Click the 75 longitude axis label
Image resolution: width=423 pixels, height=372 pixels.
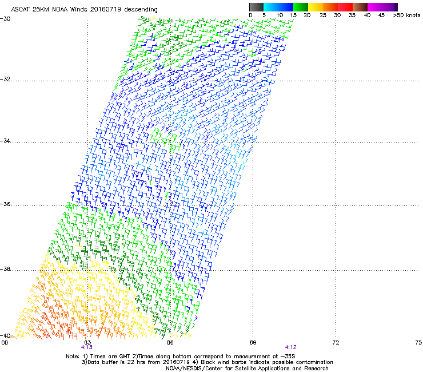[418, 342]
